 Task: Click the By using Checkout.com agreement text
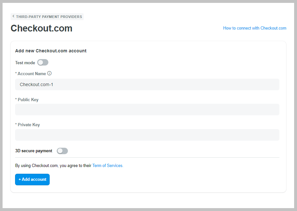[x=53, y=166]
